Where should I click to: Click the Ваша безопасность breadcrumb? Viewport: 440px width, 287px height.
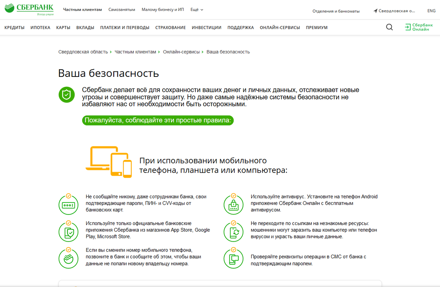pyautogui.click(x=228, y=52)
